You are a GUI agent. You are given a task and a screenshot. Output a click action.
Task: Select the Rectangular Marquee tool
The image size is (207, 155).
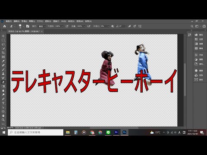tap(3, 40)
